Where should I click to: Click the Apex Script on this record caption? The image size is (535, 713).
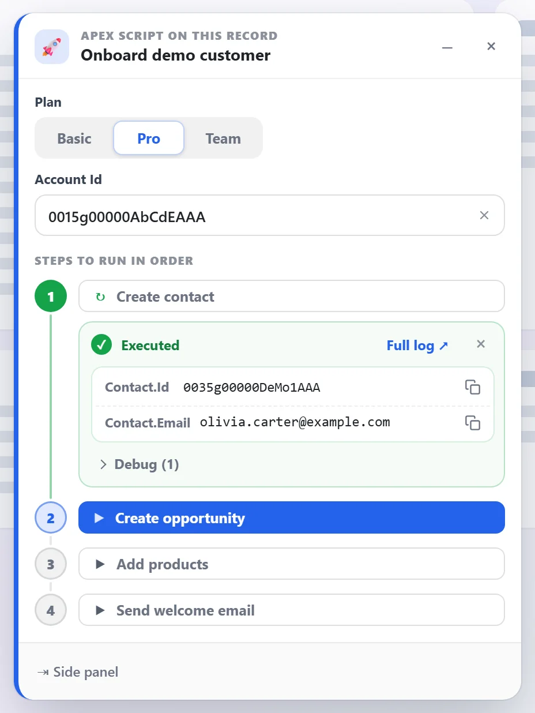tap(179, 36)
